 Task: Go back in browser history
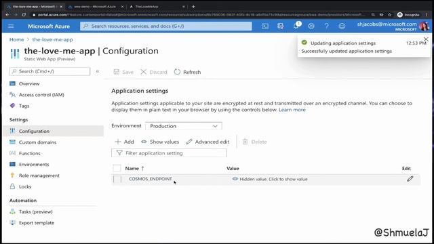tap(7, 15)
